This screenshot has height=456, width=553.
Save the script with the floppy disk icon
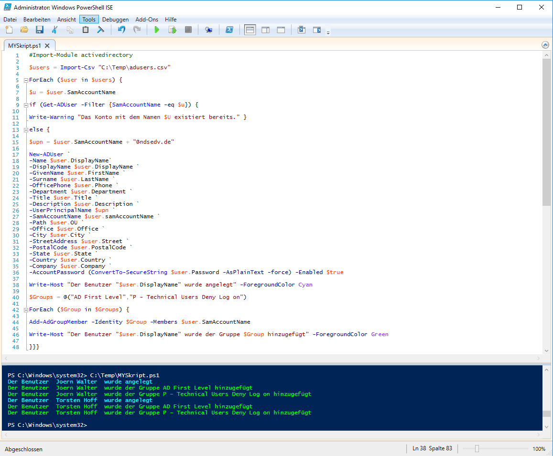40,30
